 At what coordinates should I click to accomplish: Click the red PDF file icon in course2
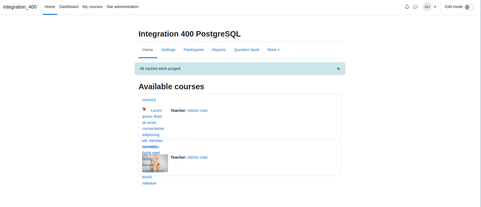144,109
